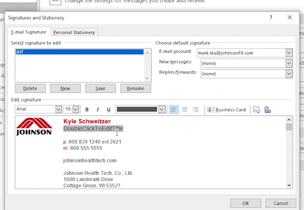Open the Arial font dropdown

point(59,109)
